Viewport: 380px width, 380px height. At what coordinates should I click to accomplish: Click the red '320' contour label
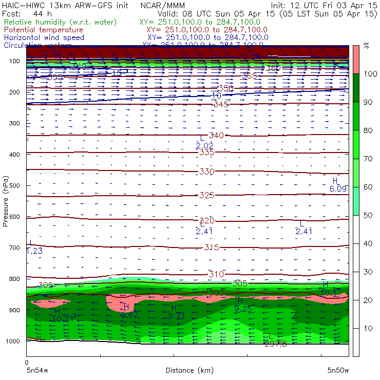(x=207, y=220)
